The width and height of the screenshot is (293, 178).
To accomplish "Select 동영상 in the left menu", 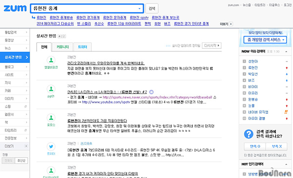I will pyautogui.click(x=15, y=40).
